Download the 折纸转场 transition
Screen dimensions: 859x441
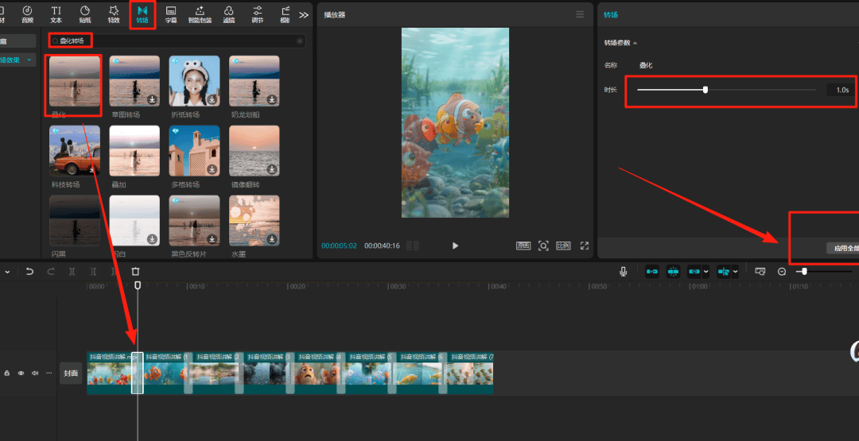tap(212, 99)
